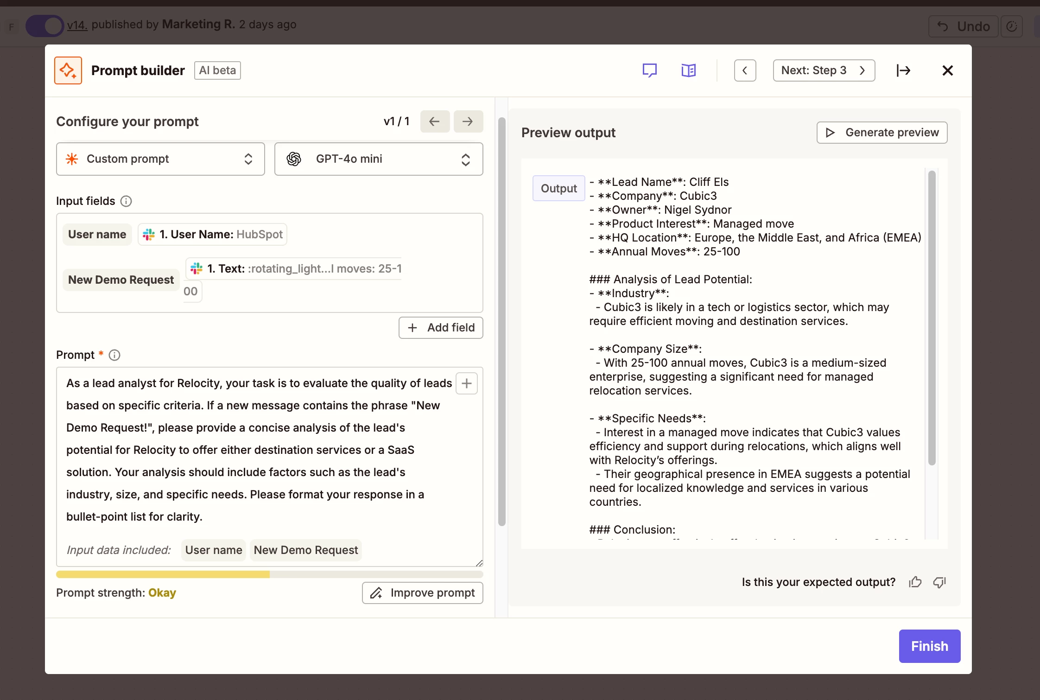Viewport: 1040px width, 700px height.
Task: Select the User name field label
Action: (x=97, y=235)
